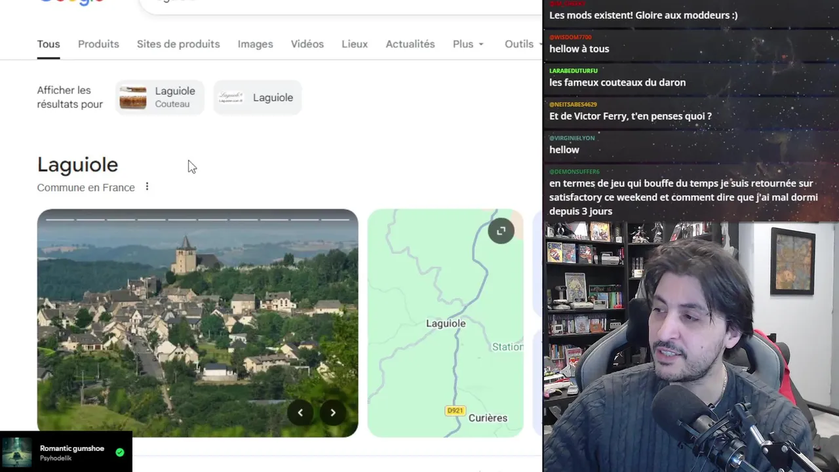The width and height of the screenshot is (839, 472).
Task: Open the Romantic gumshoe album art thumbnail
Action: pos(17,452)
